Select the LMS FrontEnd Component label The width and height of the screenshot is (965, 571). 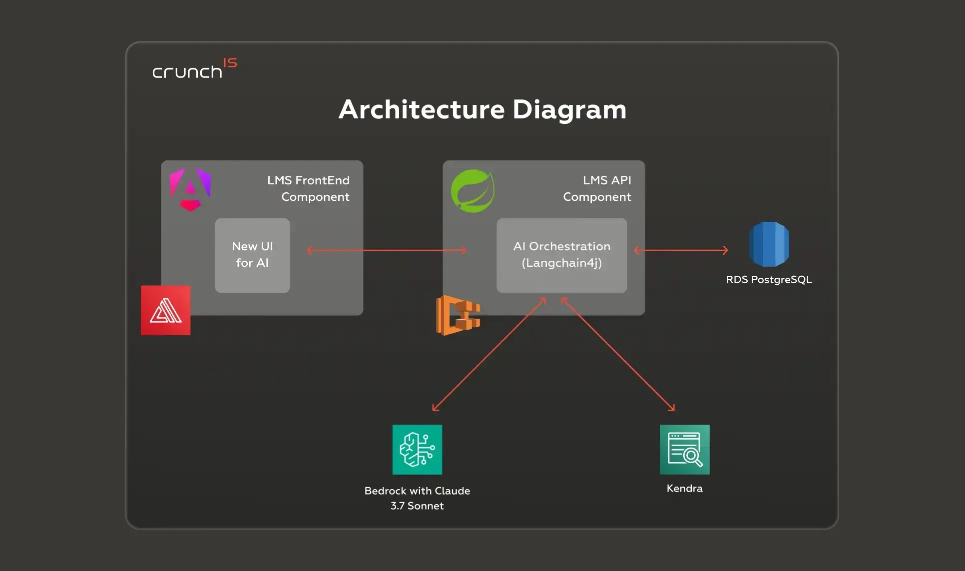pyautogui.click(x=308, y=188)
